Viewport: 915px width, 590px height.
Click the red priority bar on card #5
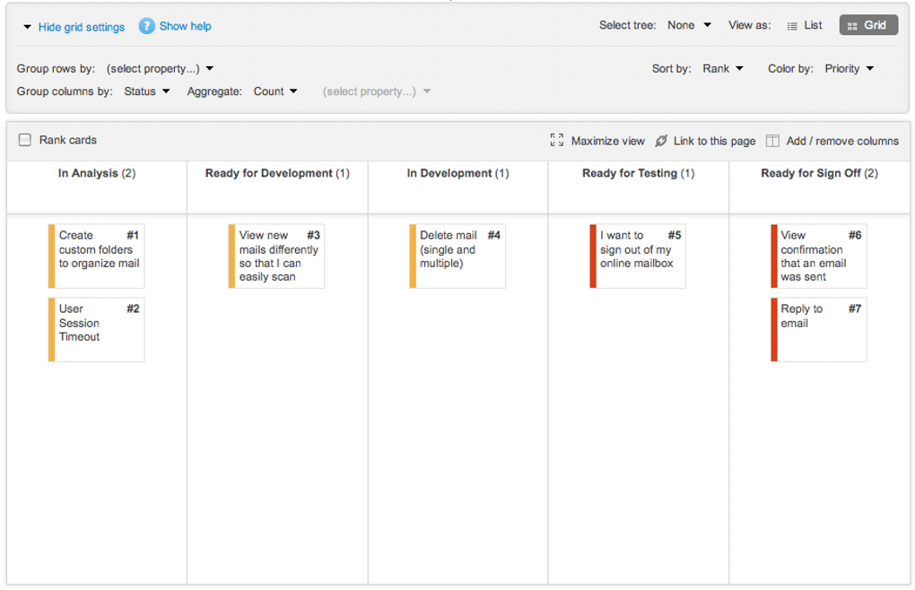coord(593,256)
